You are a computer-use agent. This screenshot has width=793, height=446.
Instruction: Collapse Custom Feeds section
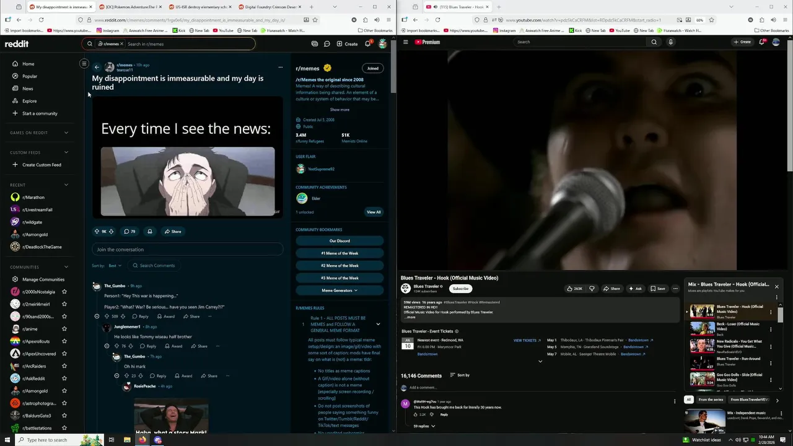click(66, 152)
